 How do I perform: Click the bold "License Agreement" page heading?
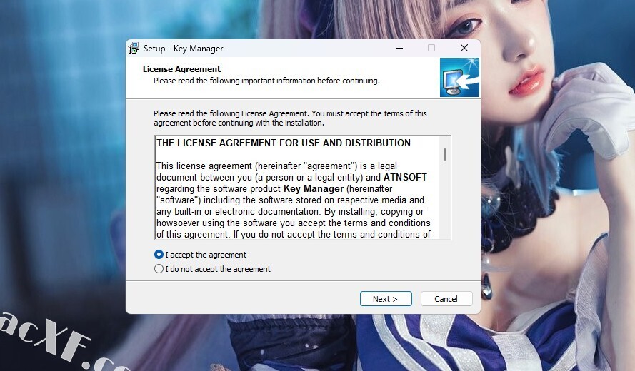[182, 69]
